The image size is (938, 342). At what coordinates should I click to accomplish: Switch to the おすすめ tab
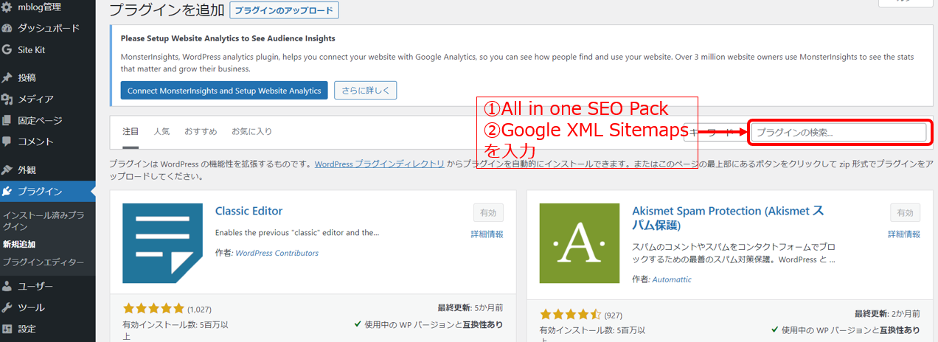(x=201, y=131)
